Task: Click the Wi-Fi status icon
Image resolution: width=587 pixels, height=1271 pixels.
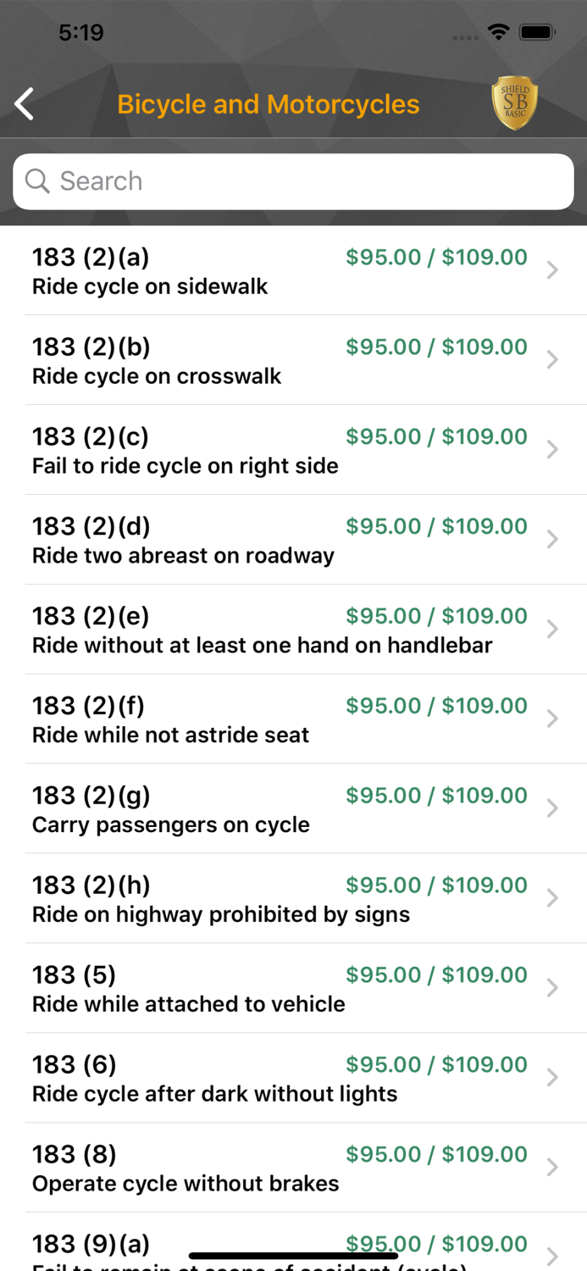Action: [499, 32]
